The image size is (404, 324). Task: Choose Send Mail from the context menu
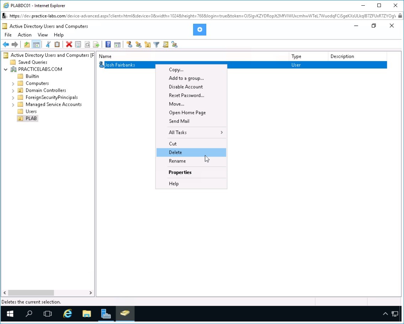pyautogui.click(x=191, y=121)
